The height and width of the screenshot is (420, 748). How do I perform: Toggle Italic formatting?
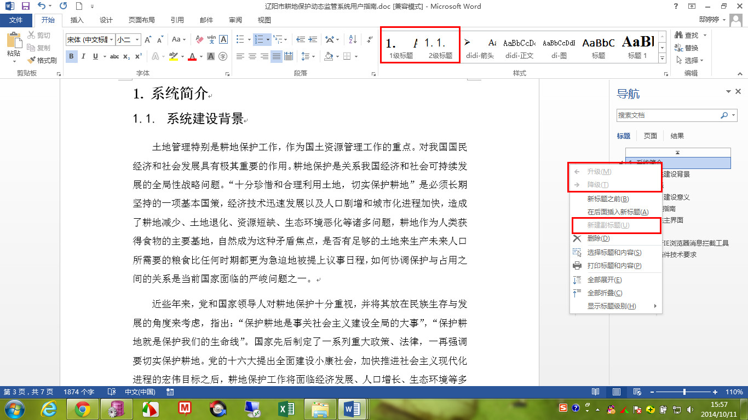click(x=84, y=56)
